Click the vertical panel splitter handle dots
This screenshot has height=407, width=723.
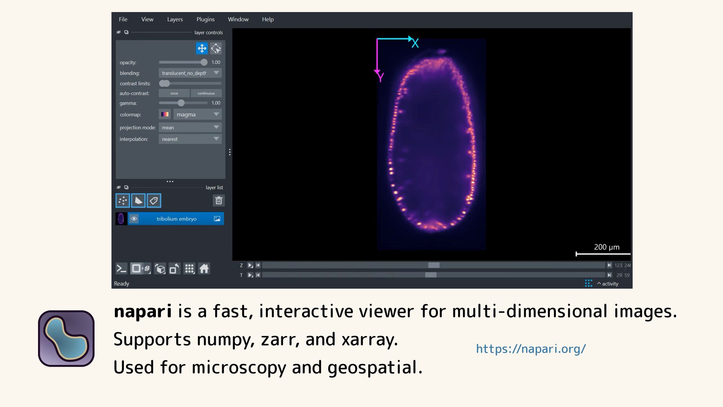pos(229,152)
